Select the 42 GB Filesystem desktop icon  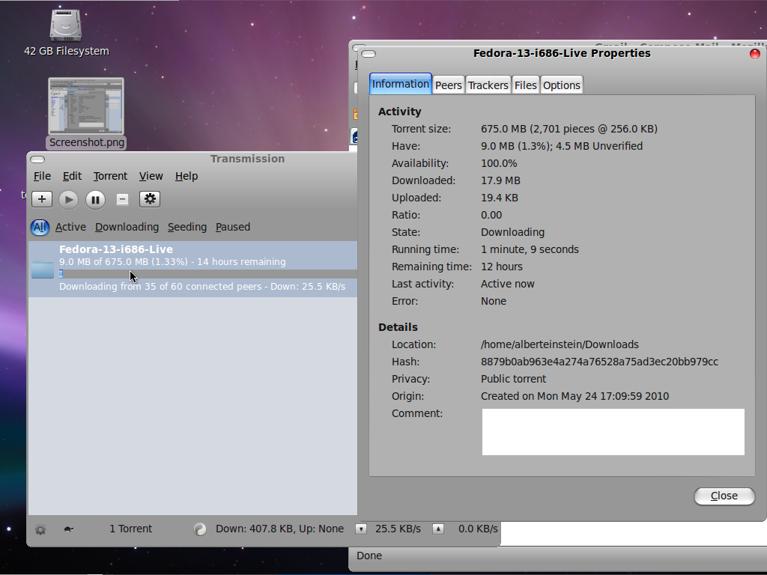coord(67,33)
